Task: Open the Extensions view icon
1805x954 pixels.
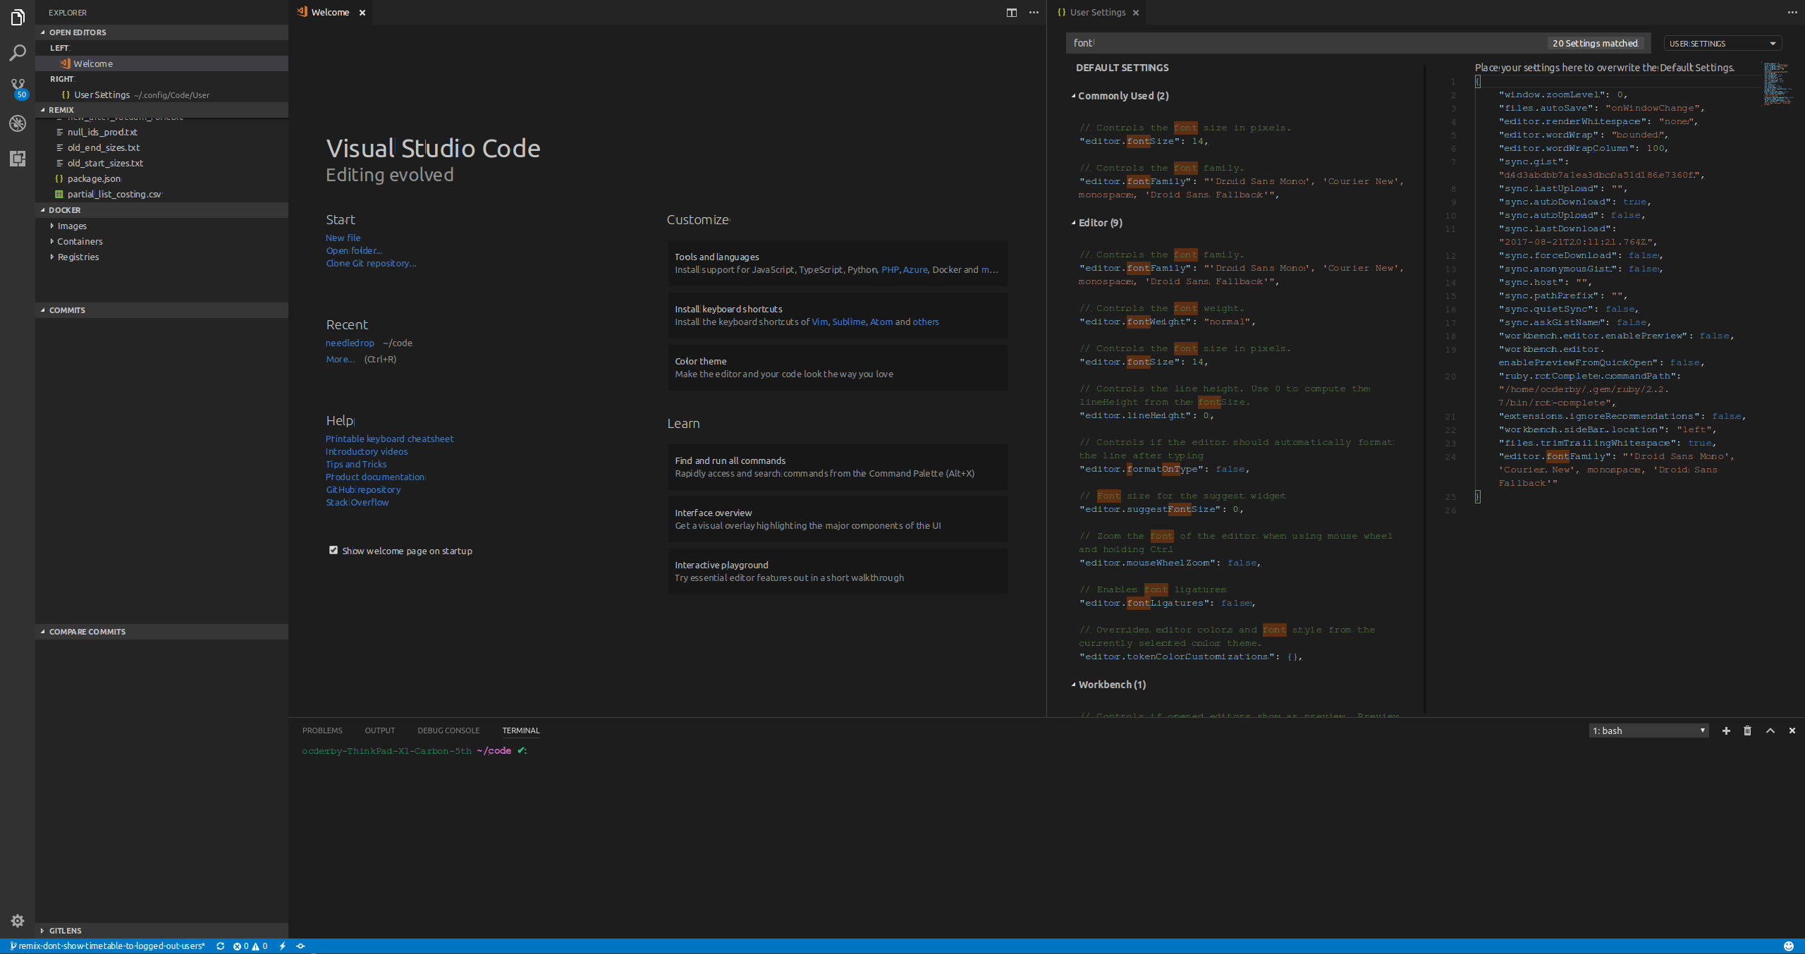Action: tap(18, 159)
